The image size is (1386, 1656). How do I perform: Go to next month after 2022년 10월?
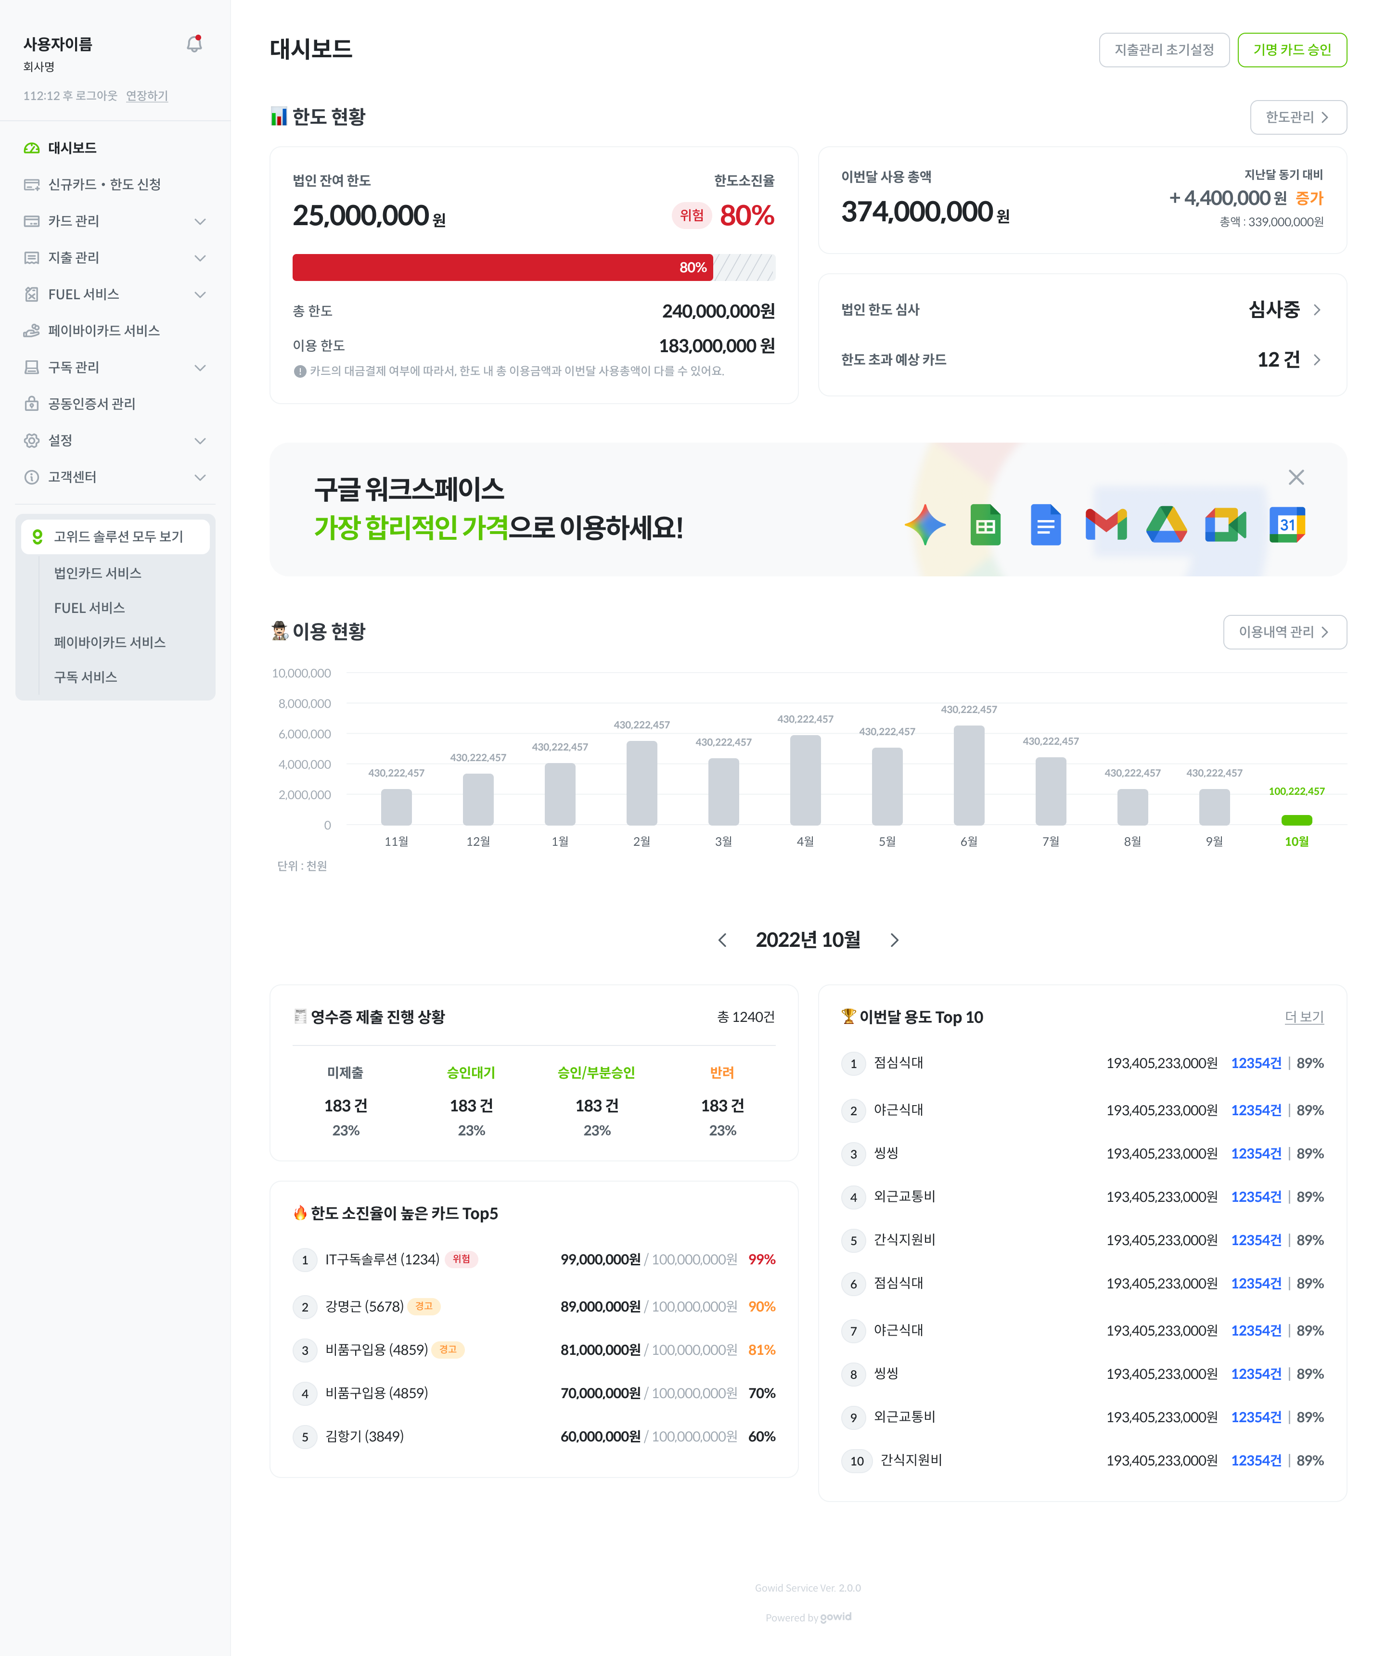894,940
